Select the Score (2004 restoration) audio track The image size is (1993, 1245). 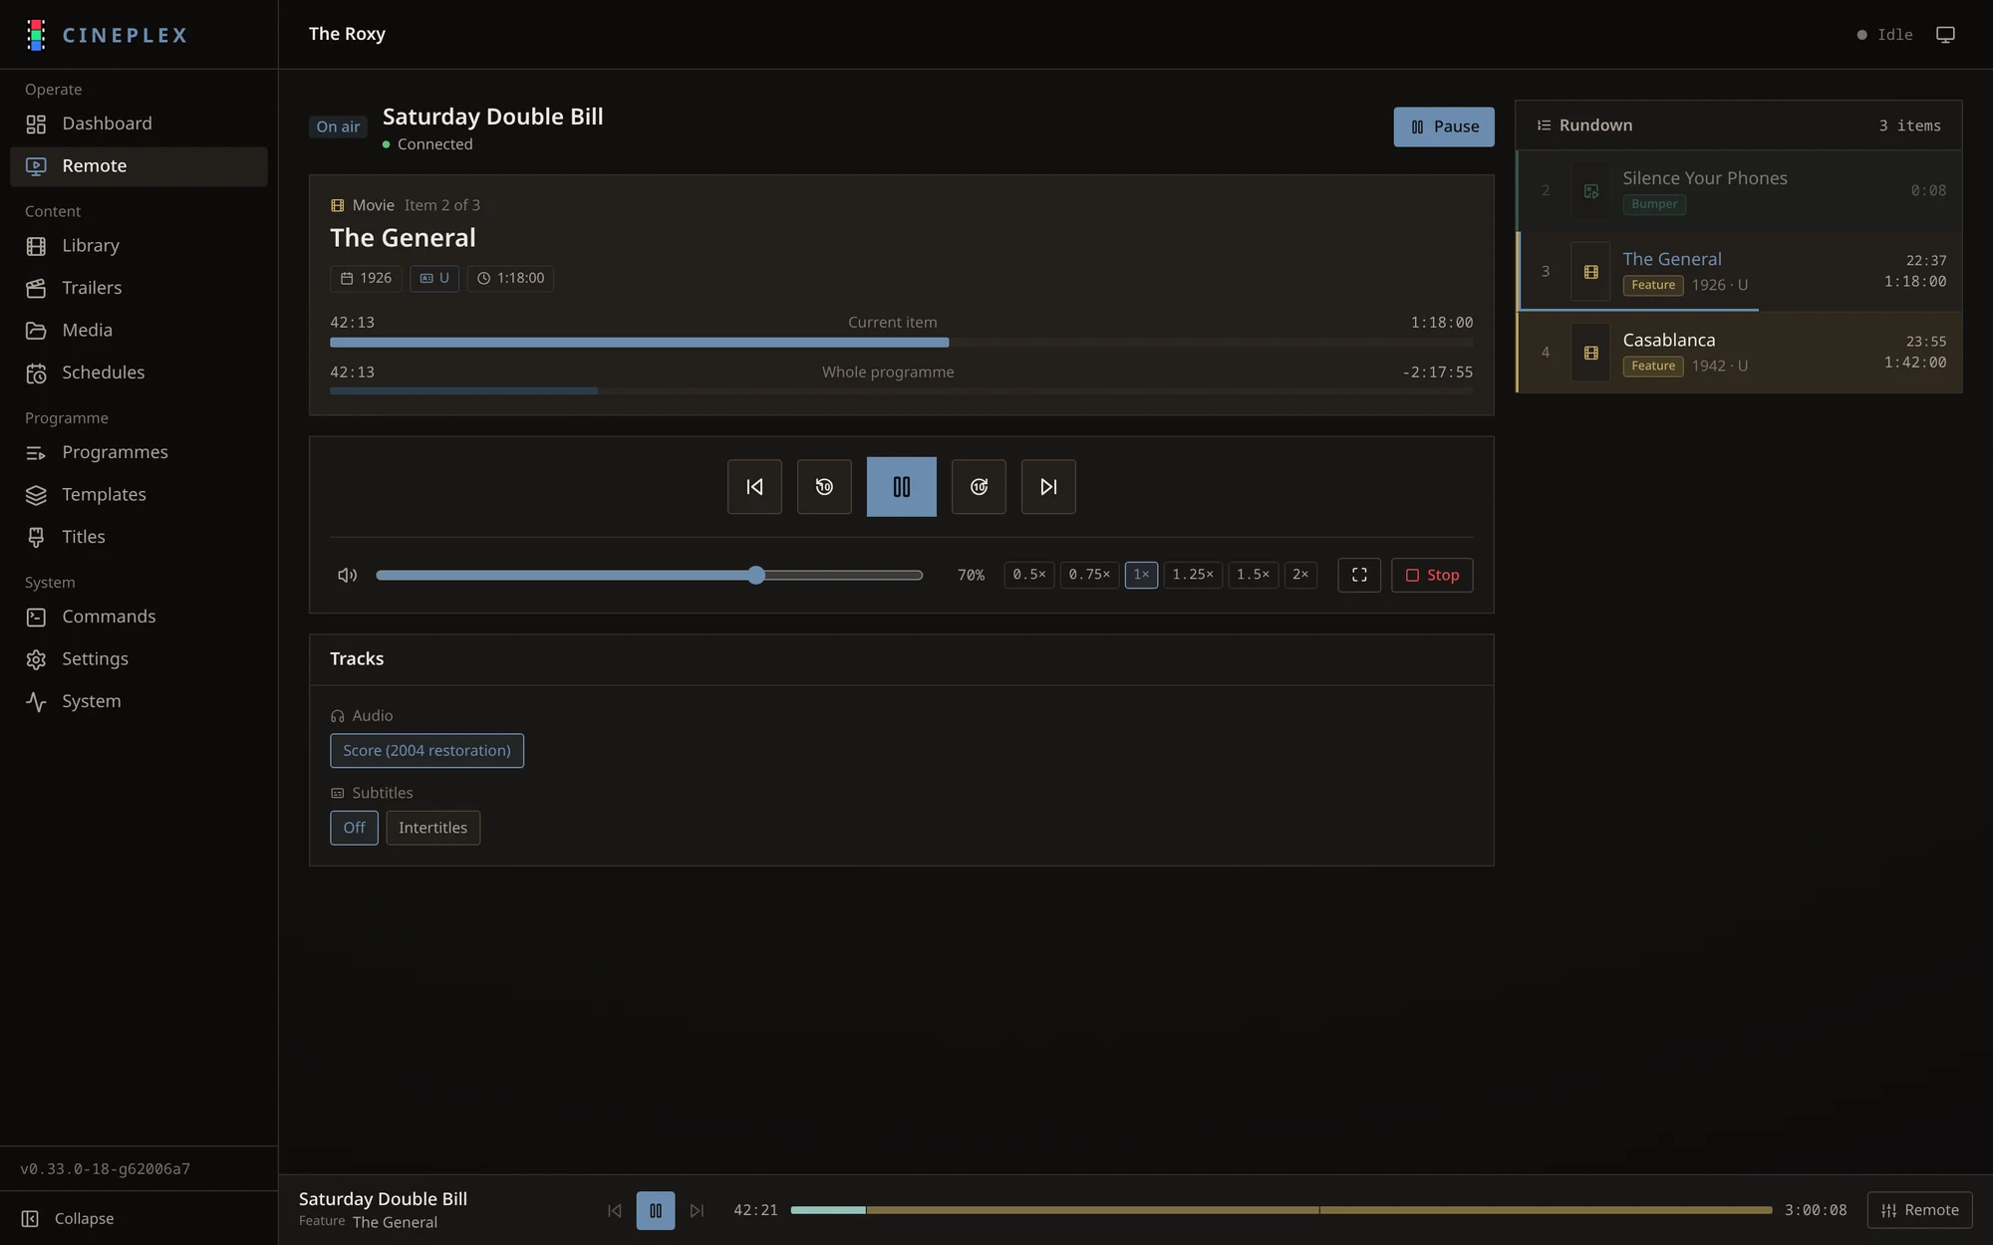[427, 751]
